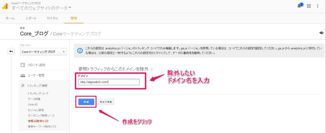This screenshot has width=326, height=133.
Task: Click the blue 作成 button
Action: pyautogui.click(x=86, y=102)
